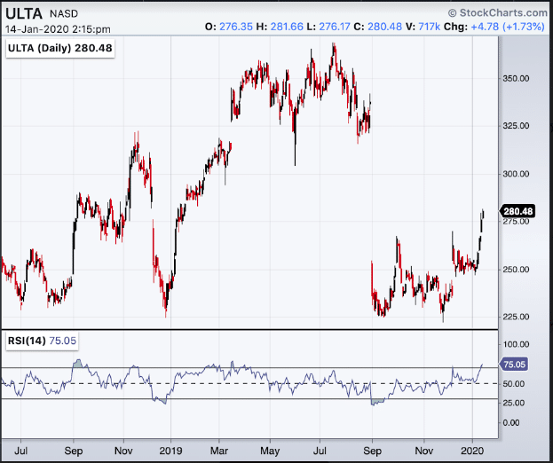The image size is (553, 463).
Task: Click the ULTA ticker symbol title
Action: 24,13
